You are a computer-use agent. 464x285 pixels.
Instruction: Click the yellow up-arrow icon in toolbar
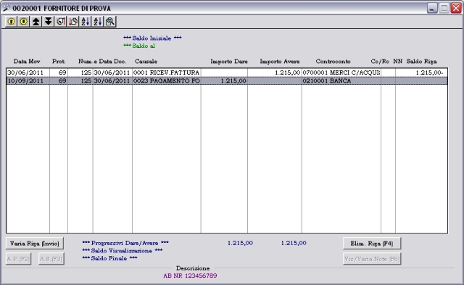(12, 22)
